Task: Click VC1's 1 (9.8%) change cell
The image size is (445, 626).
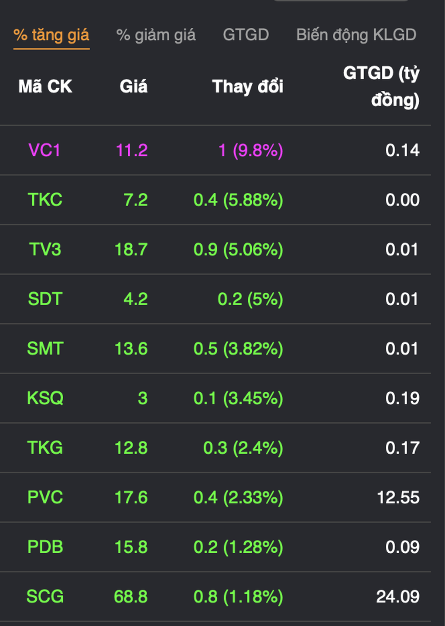Action: pyautogui.click(x=250, y=151)
